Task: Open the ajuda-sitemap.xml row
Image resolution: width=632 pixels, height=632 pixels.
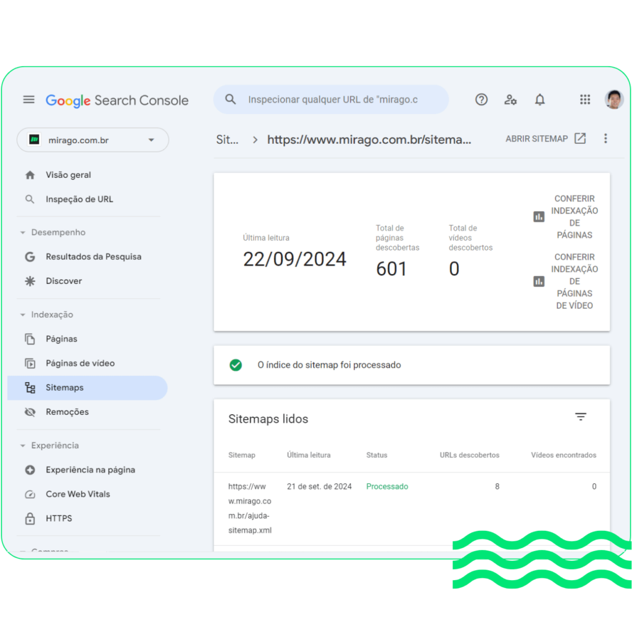Action: [412, 509]
